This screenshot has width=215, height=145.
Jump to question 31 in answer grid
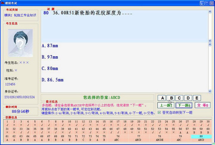coord(7,131)
